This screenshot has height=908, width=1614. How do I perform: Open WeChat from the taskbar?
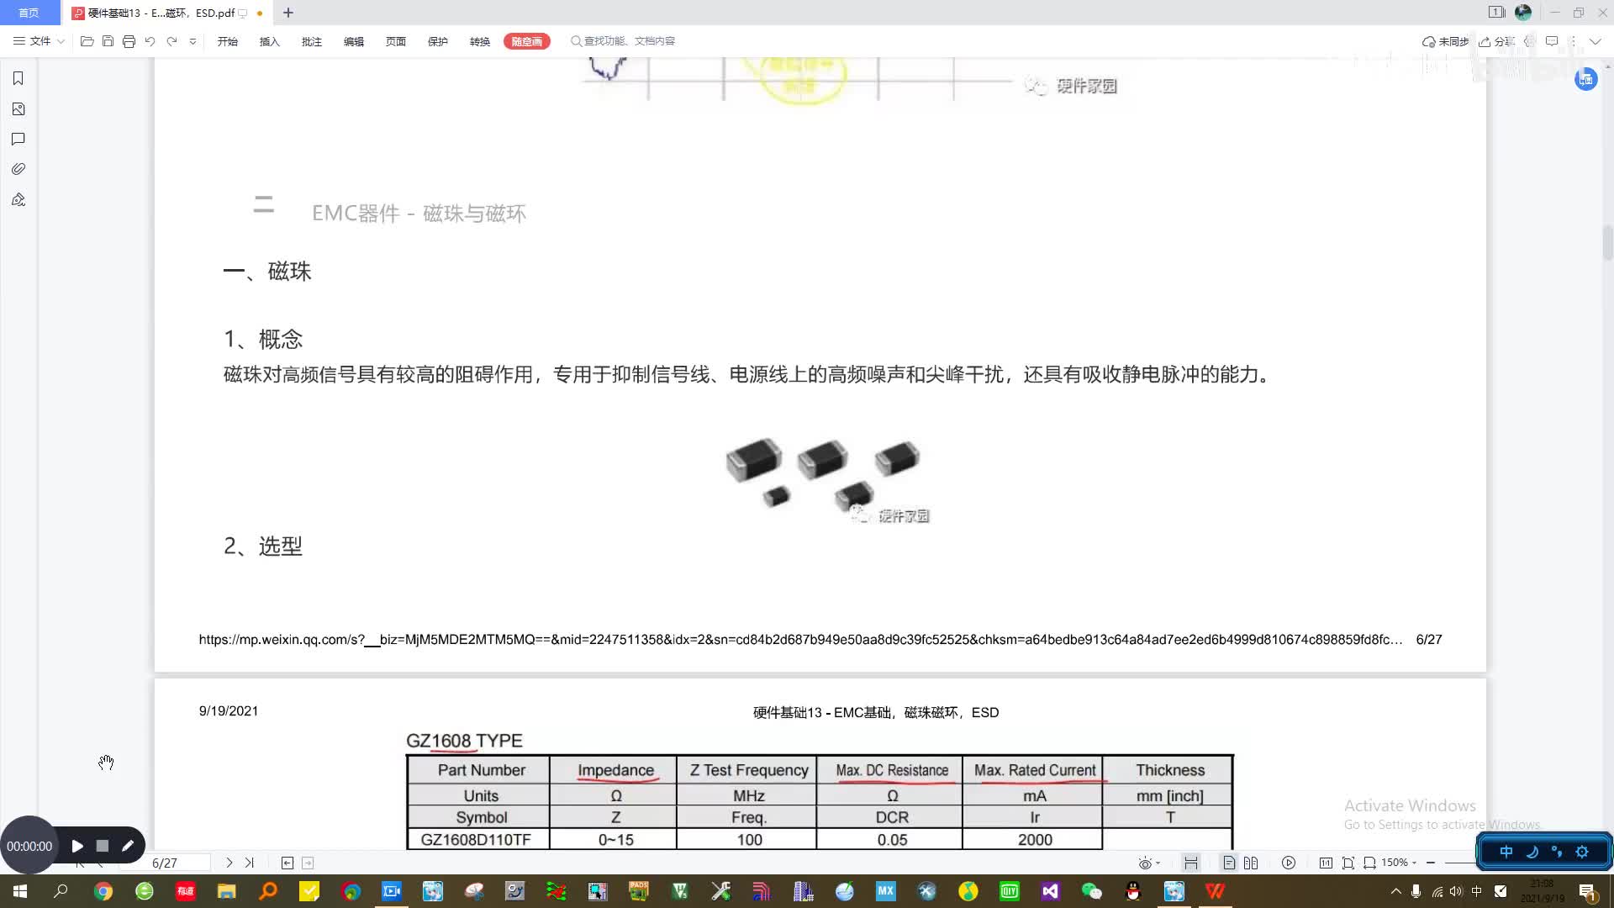point(1091,891)
